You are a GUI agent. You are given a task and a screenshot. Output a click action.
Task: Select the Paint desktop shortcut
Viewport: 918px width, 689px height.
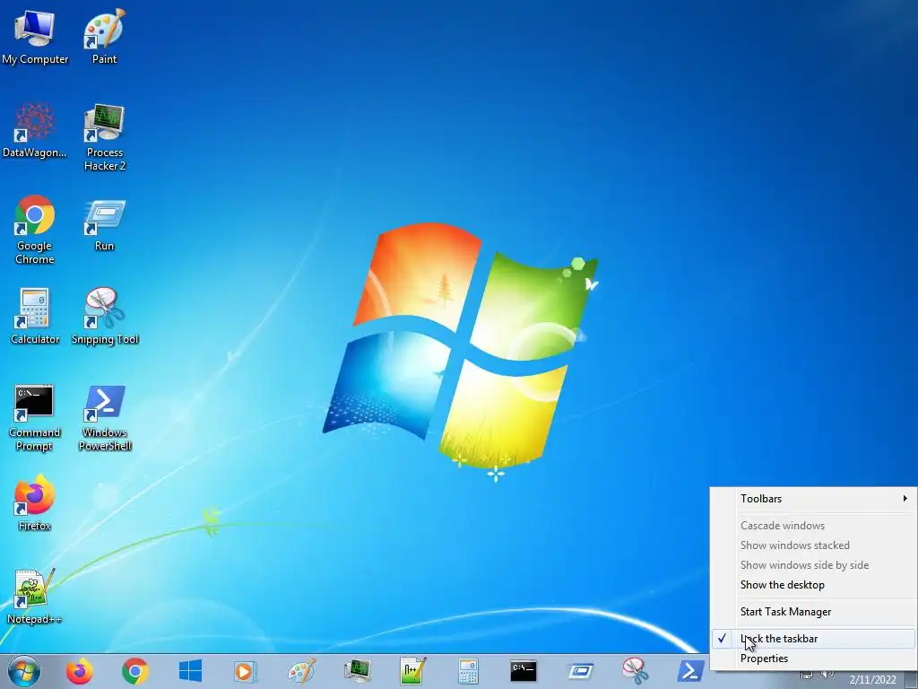(104, 36)
